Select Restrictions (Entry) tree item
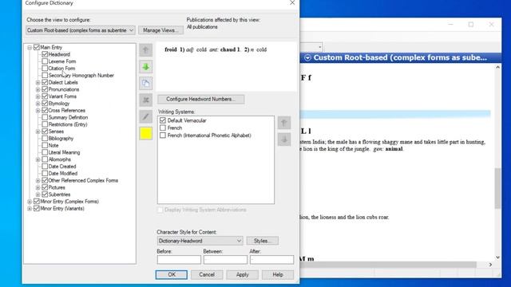511x287 pixels. (68, 124)
